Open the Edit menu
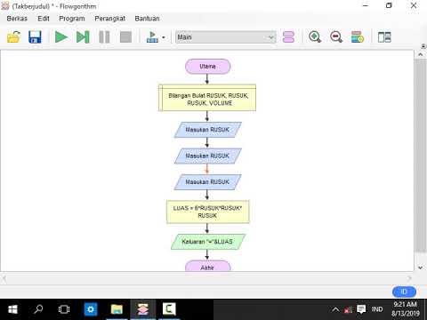The height and width of the screenshot is (320, 427). (x=44, y=19)
